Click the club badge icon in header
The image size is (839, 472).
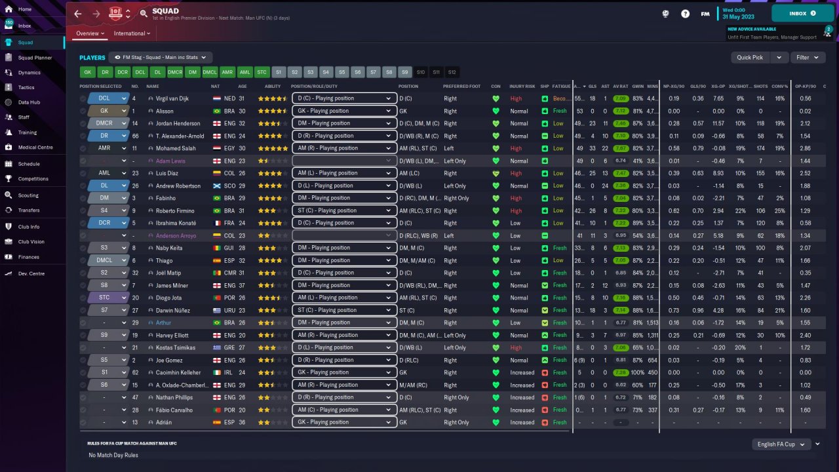click(x=116, y=13)
